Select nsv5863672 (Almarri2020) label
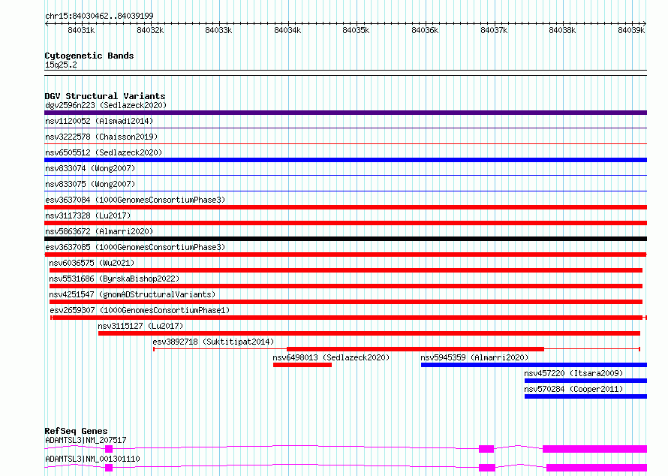The image size is (668, 476). click(99, 231)
